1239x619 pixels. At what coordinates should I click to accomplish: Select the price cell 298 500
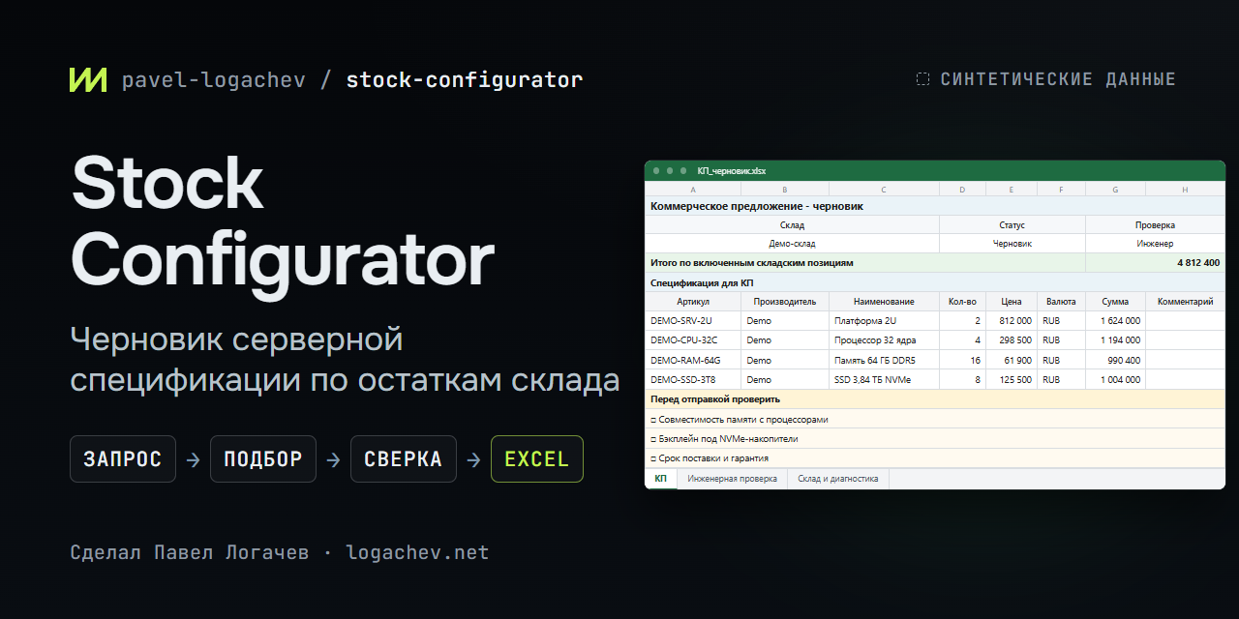point(1012,340)
